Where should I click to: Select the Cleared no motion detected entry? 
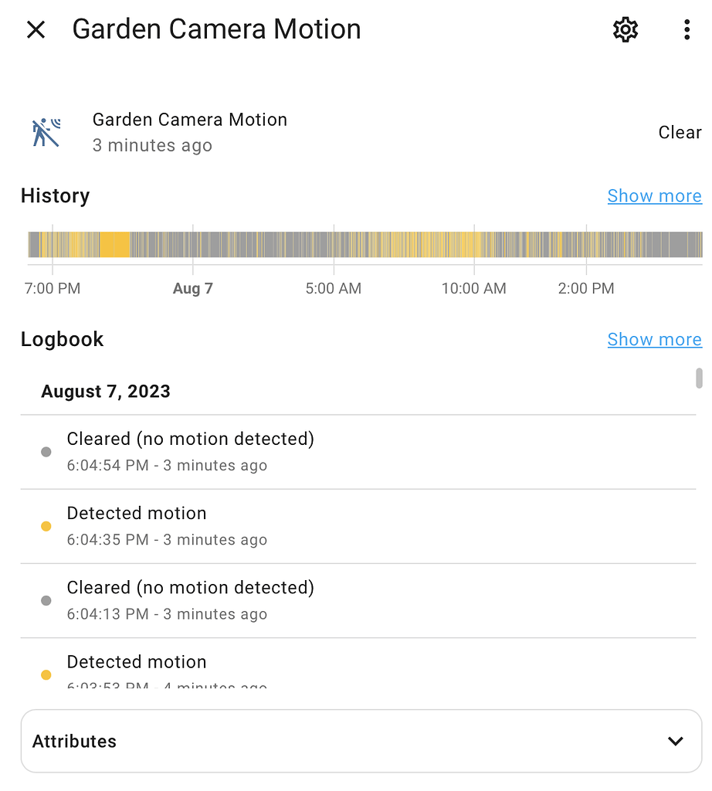190,438
